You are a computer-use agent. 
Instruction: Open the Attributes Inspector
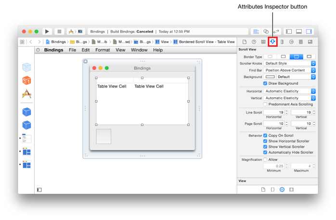tap(272, 42)
